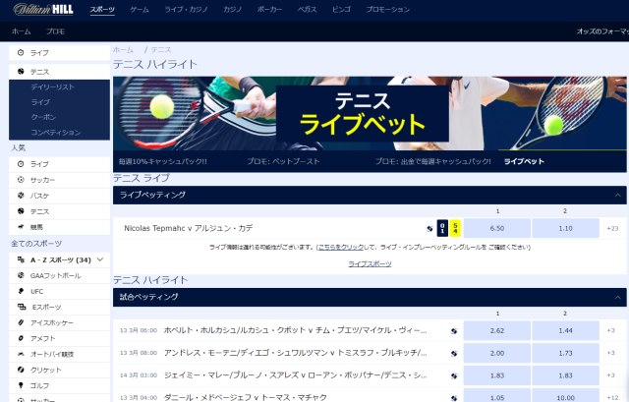Image resolution: width=629 pixels, height=402 pixels.
Task: Click the basketball icon beside バスケ
Action: [22, 196]
